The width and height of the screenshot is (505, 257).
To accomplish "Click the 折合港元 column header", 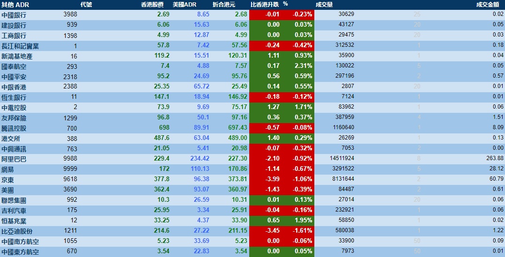I will click(x=224, y=4).
